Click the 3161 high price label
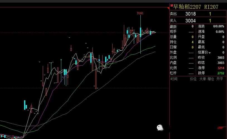 (140, 13)
